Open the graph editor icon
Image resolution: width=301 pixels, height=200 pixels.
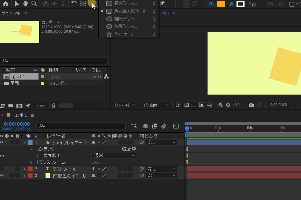click(176, 126)
